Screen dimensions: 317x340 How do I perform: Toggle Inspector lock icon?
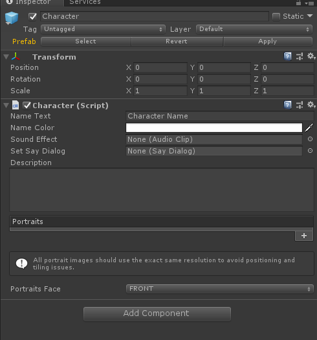coord(299,3)
